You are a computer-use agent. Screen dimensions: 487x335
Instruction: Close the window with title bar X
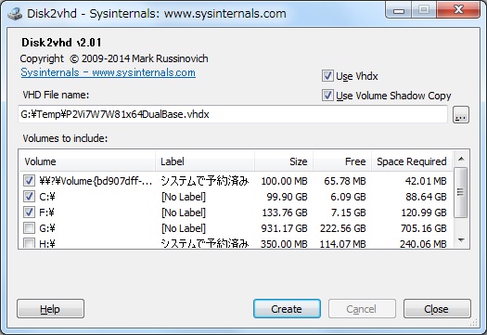pyautogui.click(x=459, y=10)
